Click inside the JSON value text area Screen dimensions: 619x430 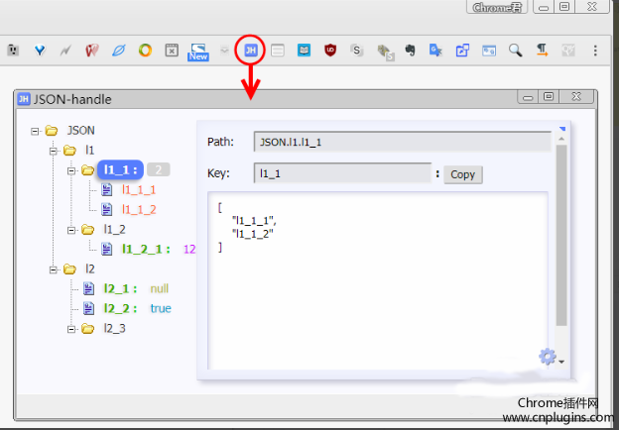click(378, 280)
